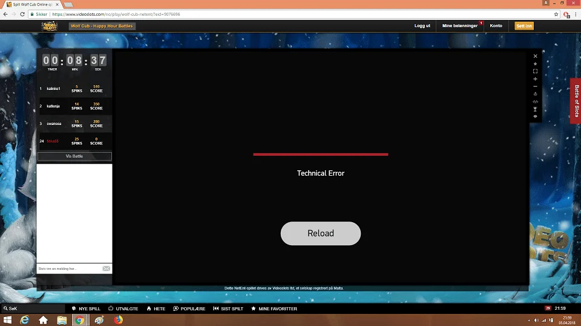The image size is (581, 326).
Task: Click the Videoslots logo
Action: (x=50, y=26)
